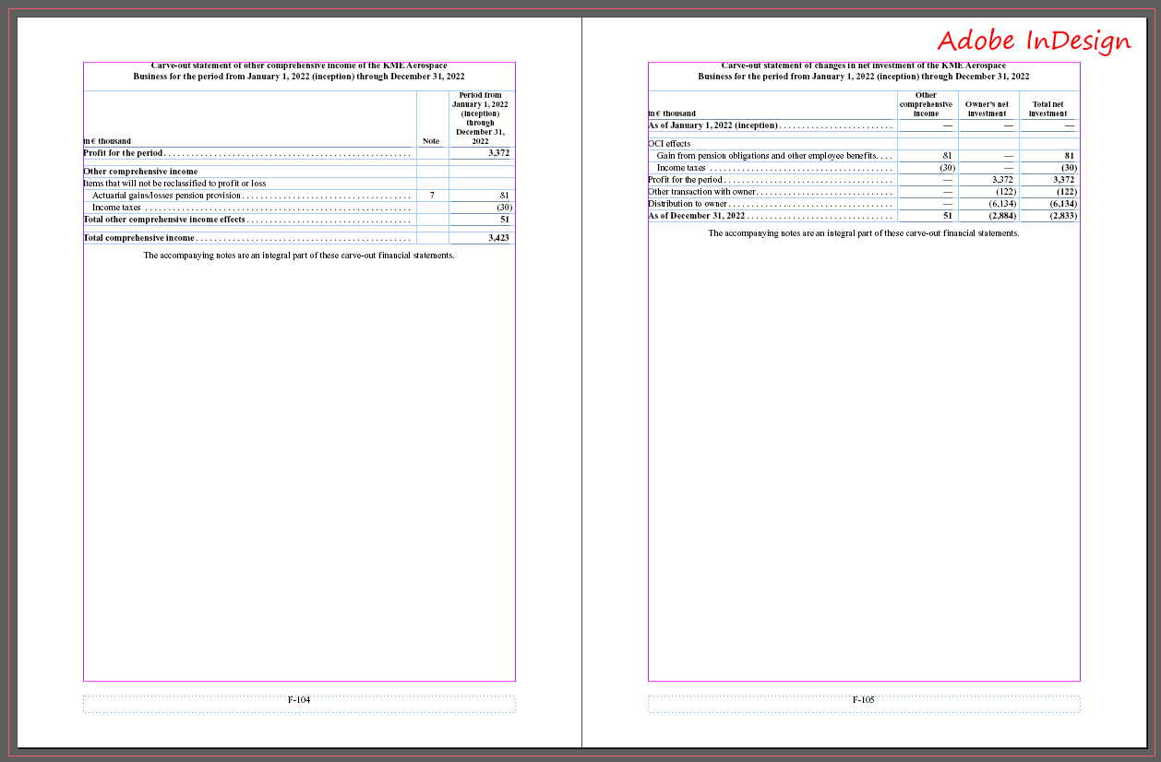This screenshot has height=762, width=1161.
Task: Select the 3,423 total comprehensive income value
Action: click(x=498, y=238)
